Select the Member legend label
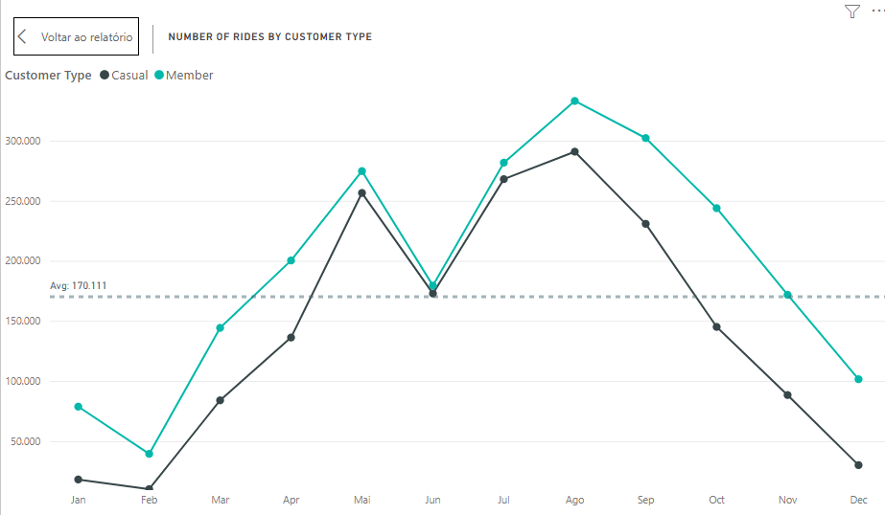The height and width of the screenshot is (515, 885). point(190,76)
